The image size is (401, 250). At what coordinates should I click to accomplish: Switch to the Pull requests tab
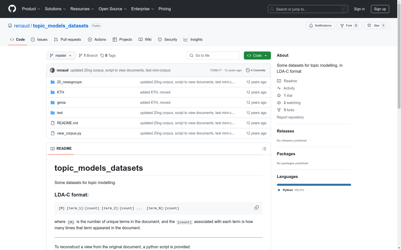pyautogui.click(x=67, y=39)
